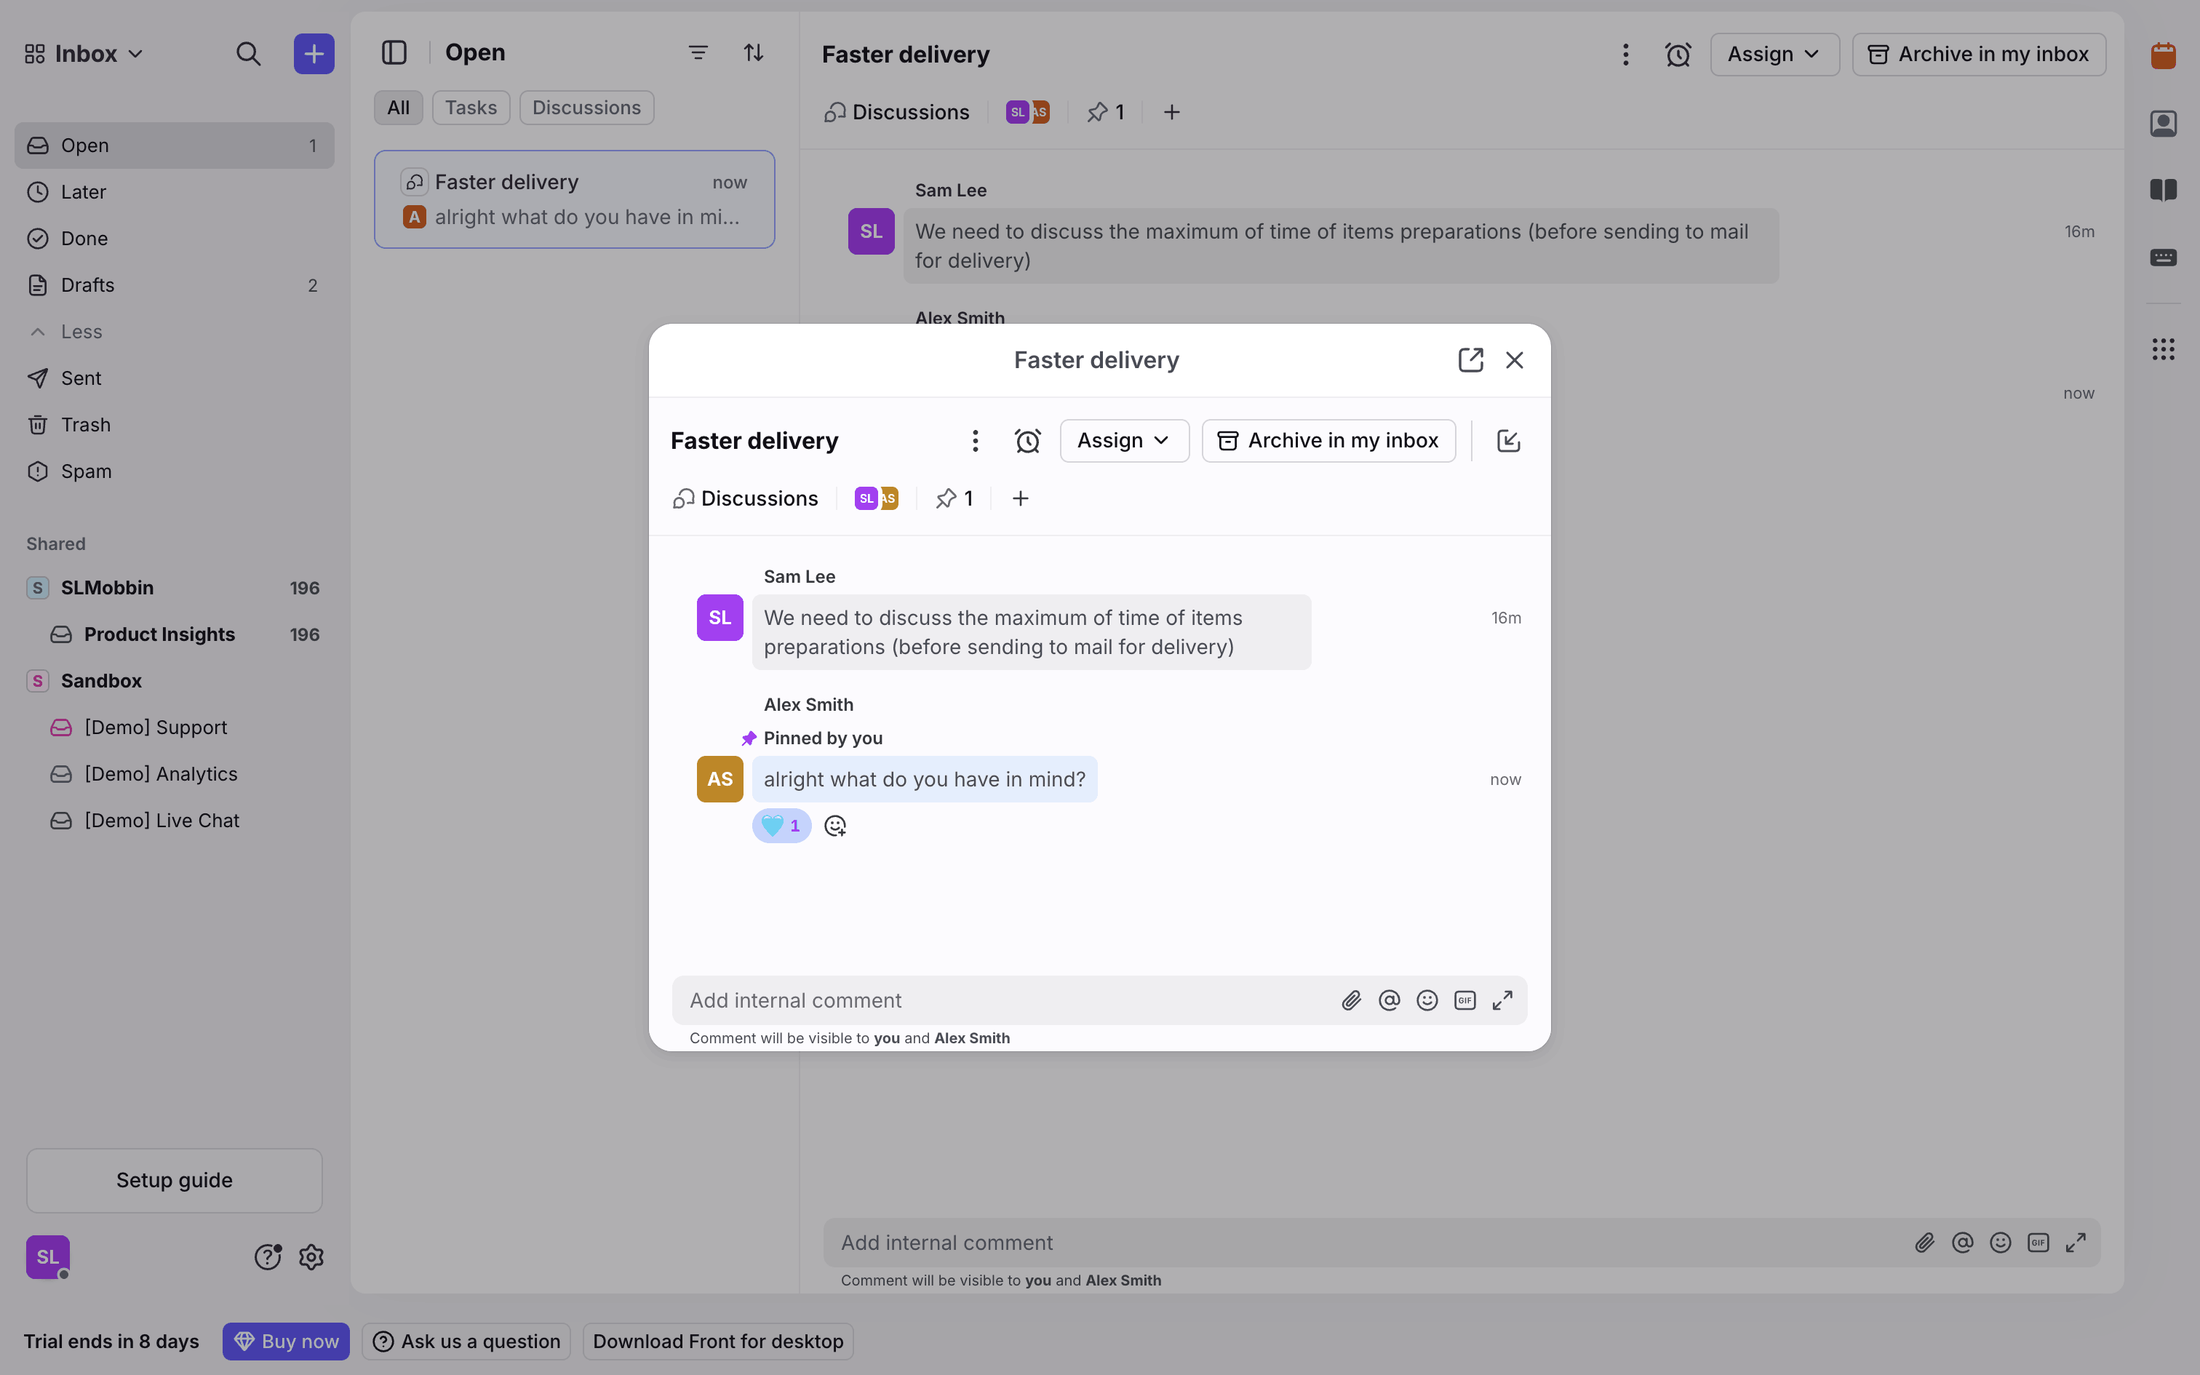This screenshot has height=1375, width=2200.
Task: Select the Discussions filter tab
Action: click(586, 108)
